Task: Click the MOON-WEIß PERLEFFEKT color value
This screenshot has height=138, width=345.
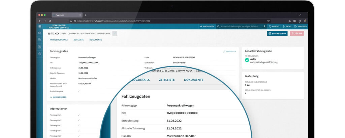Action: (184, 57)
